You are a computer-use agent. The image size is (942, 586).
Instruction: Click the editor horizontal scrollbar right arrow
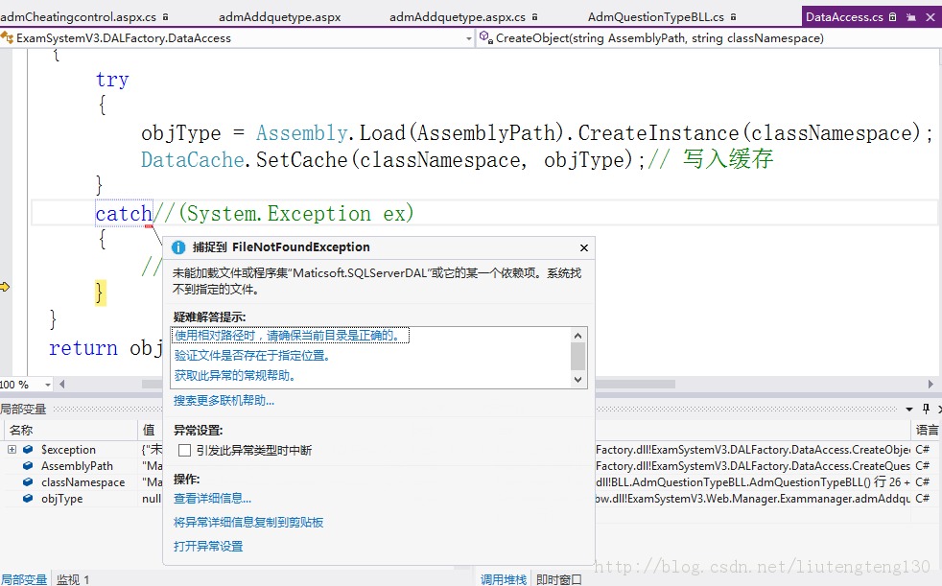[x=930, y=385]
